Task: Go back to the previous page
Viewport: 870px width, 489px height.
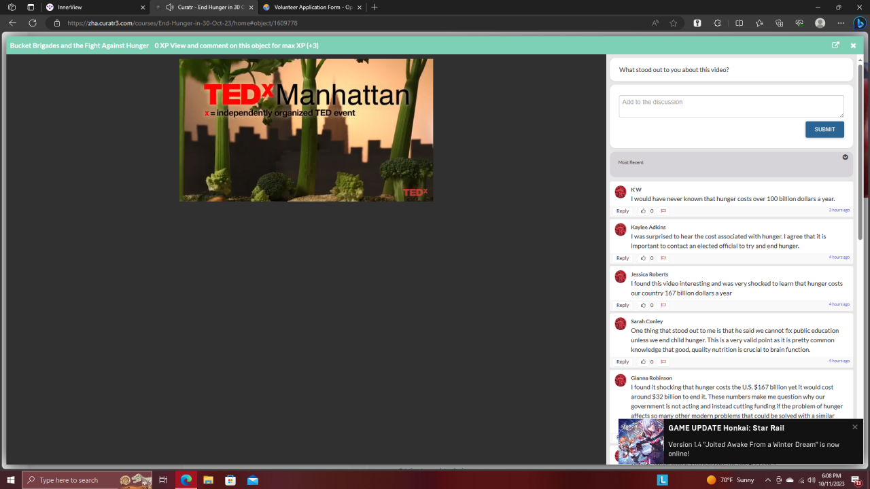Action: pos(12,23)
